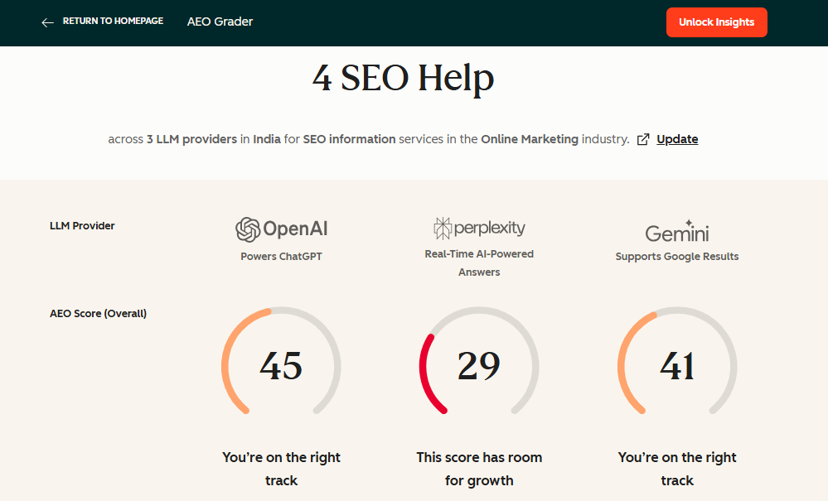Viewport: 828px width, 501px height.
Task: Click the OpenAI logo icon
Action: (248, 228)
